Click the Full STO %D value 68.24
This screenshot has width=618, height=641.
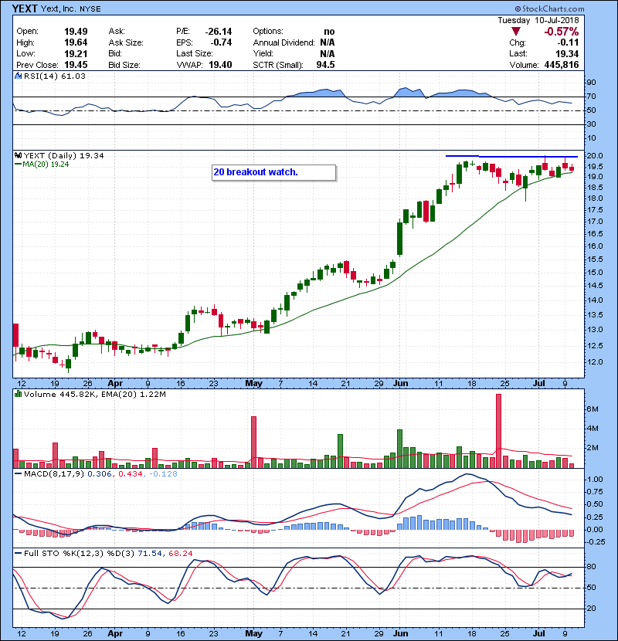click(x=180, y=553)
